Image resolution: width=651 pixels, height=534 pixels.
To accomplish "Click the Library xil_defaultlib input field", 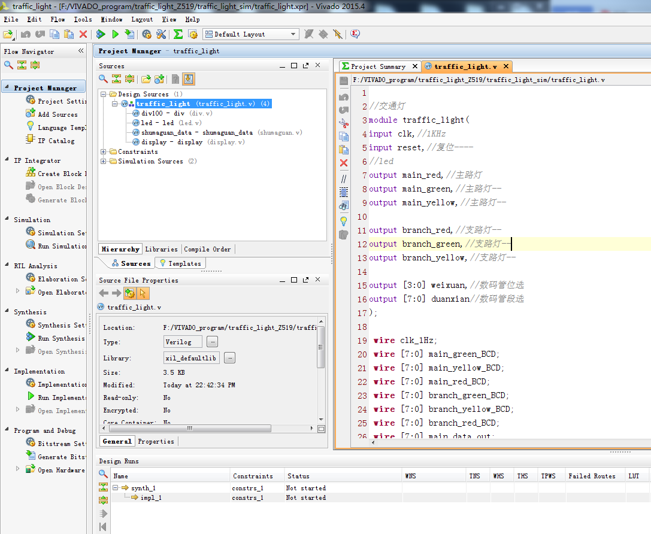I will [192, 358].
